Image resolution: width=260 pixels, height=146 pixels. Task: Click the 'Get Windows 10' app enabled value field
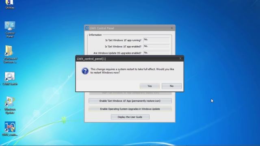tap(156, 46)
